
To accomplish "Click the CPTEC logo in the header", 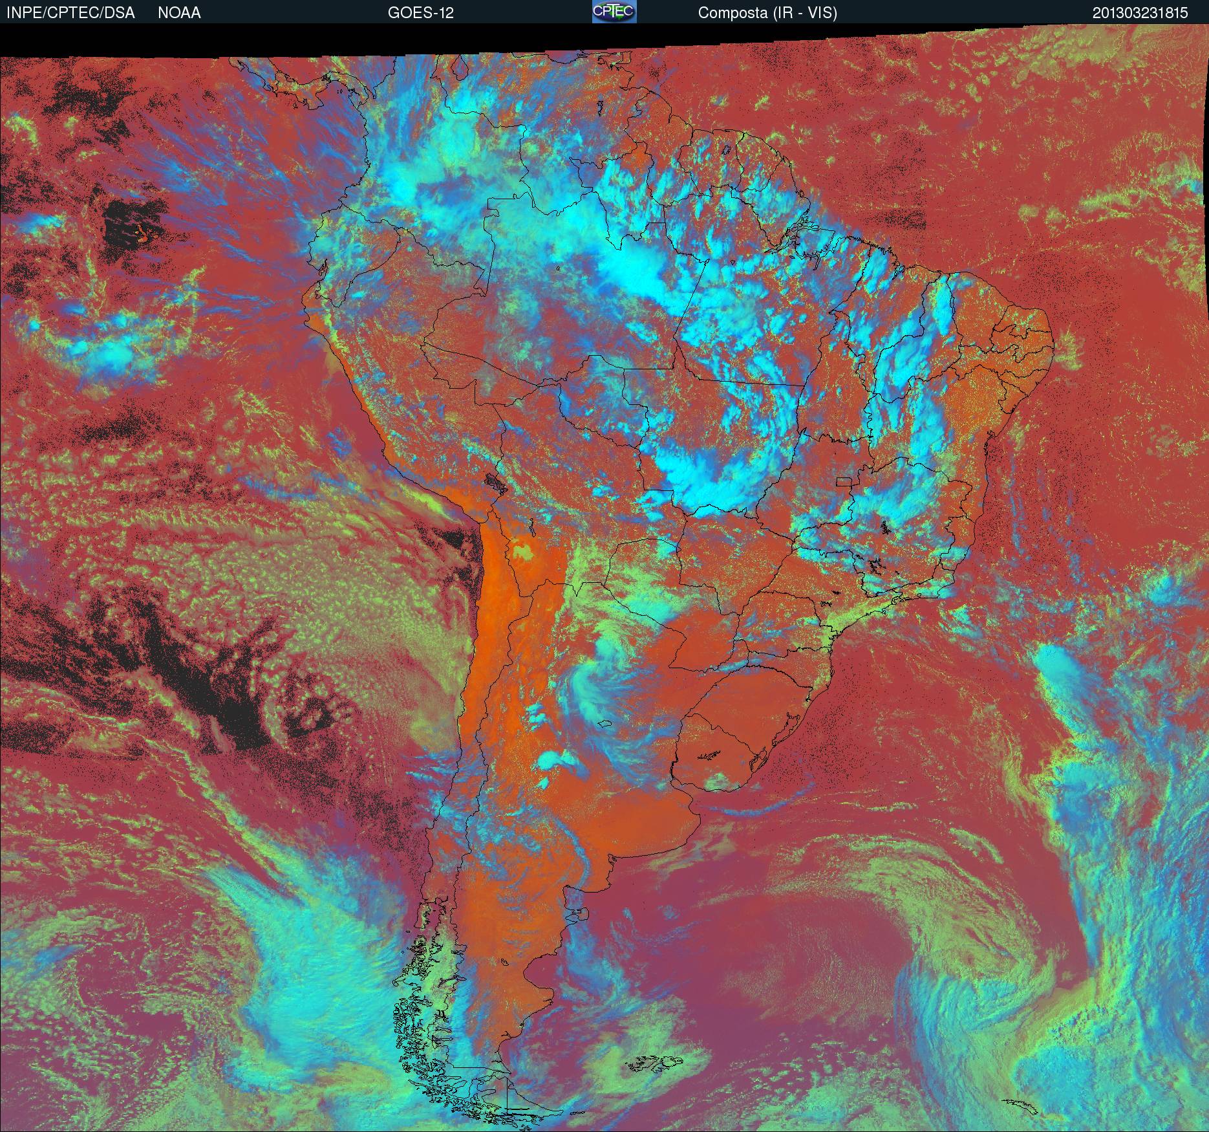I will click(x=614, y=12).
